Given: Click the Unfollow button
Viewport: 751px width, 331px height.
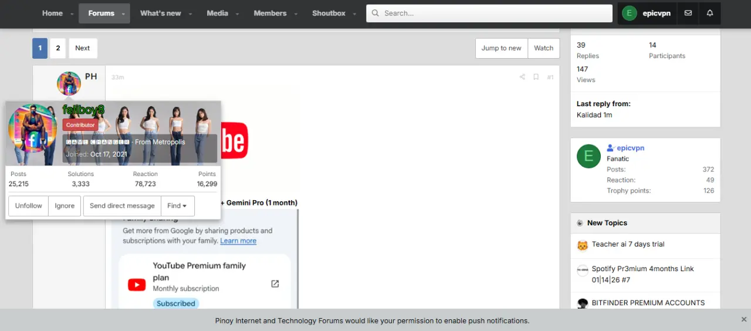Looking at the screenshot, I should coord(28,206).
